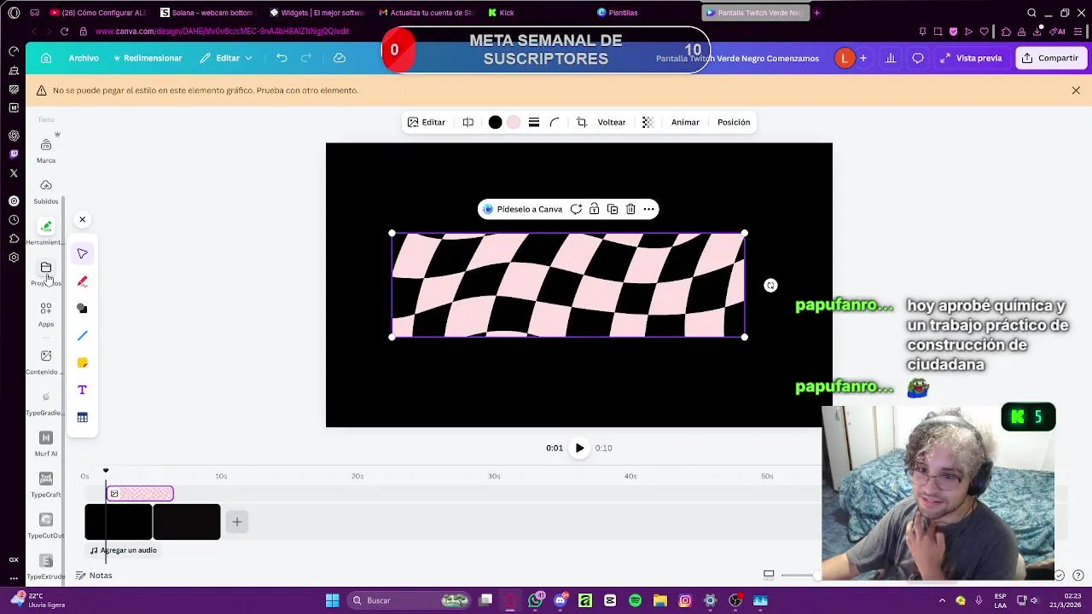Open the Archivo menu

point(84,58)
